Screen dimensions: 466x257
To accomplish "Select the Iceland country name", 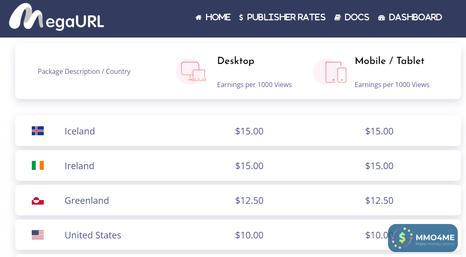I will (80, 131).
